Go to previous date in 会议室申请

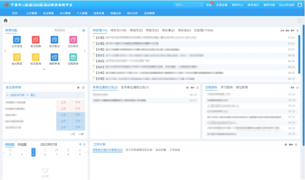7,95
